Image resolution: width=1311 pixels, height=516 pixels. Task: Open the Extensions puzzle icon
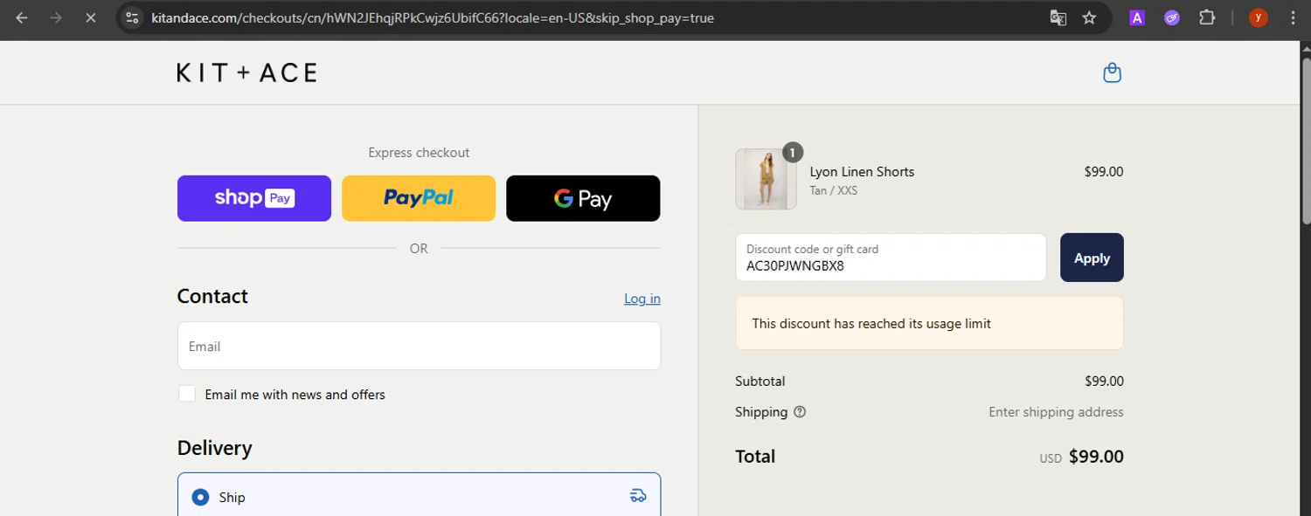coord(1207,17)
